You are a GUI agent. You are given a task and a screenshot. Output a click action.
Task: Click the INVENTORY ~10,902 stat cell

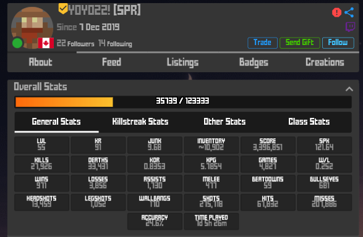click(211, 145)
